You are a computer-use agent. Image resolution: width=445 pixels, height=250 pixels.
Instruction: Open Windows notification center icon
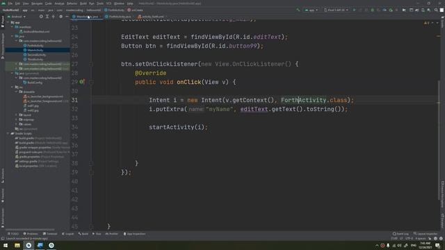437,245
